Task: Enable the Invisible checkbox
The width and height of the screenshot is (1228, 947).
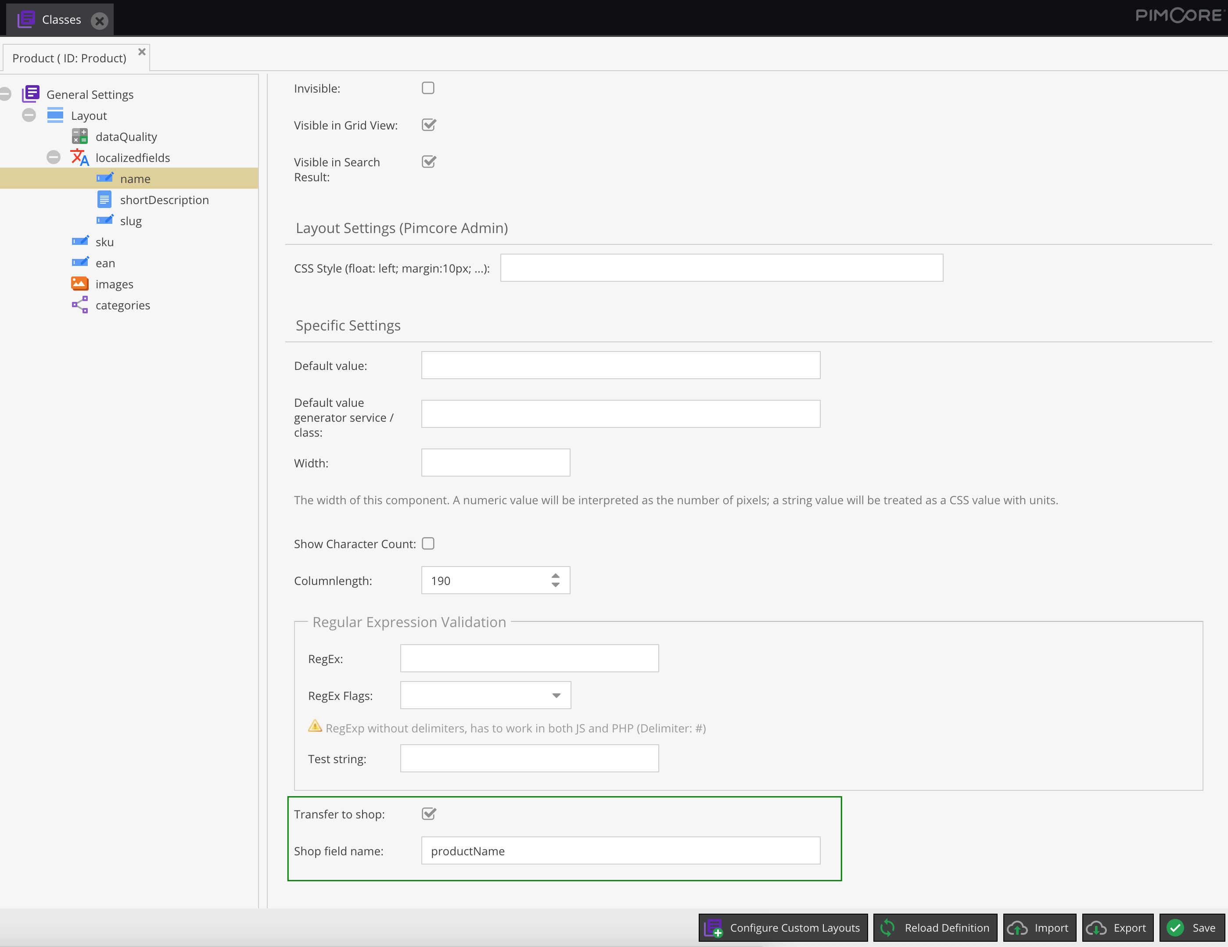Action: click(428, 88)
